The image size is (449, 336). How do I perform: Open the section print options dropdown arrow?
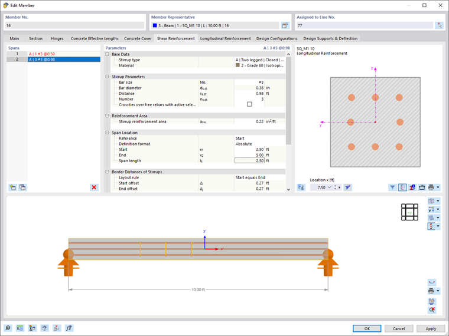438,187
